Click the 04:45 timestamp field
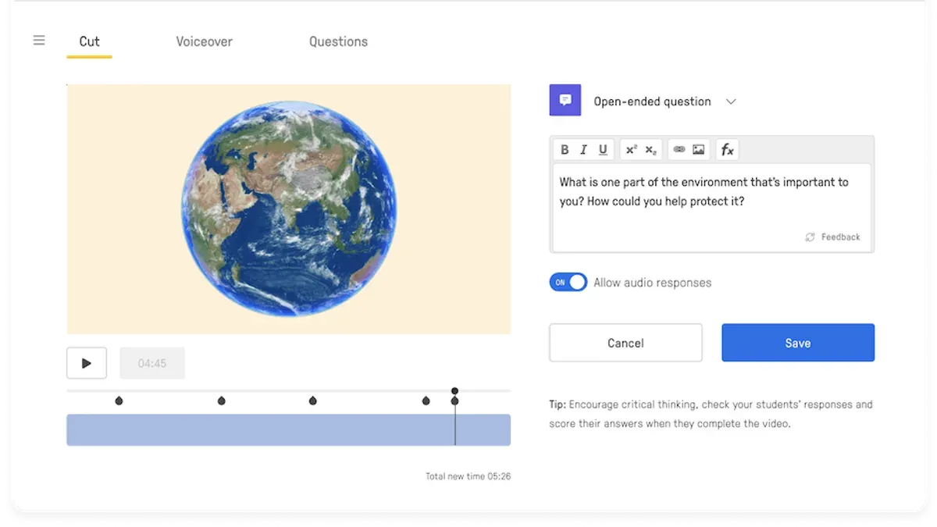 pos(152,363)
